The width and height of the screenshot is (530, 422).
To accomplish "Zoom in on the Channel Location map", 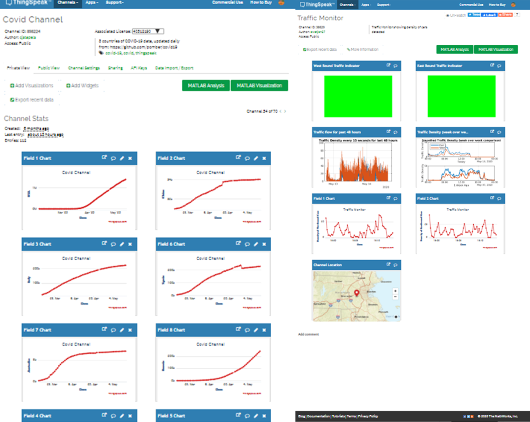I will pos(395,290).
